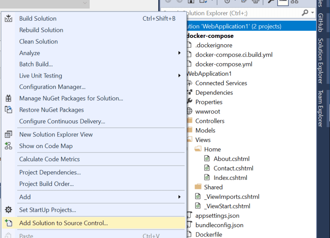The width and height of the screenshot is (330, 238).
Task: Click the New Solution Explorer View icon
Action: pos(8,134)
